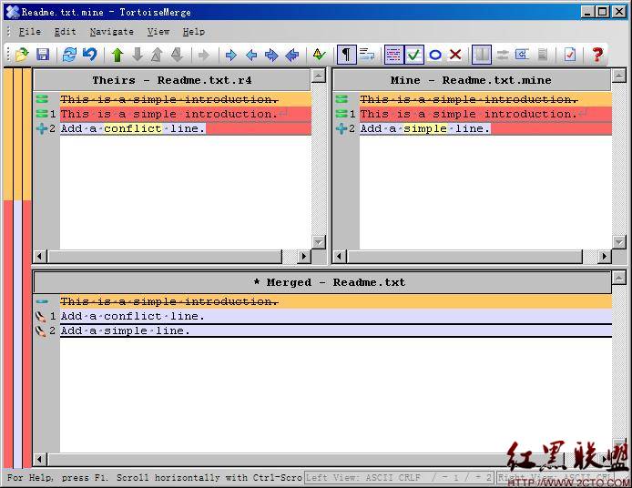Click the document with red checkmark icon
The height and width of the screenshot is (488, 632).
pyautogui.click(x=569, y=55)
